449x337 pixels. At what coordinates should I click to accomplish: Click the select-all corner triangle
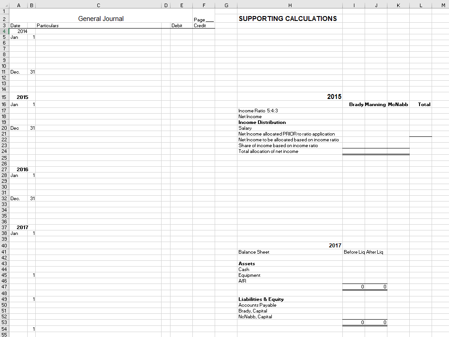4,5
